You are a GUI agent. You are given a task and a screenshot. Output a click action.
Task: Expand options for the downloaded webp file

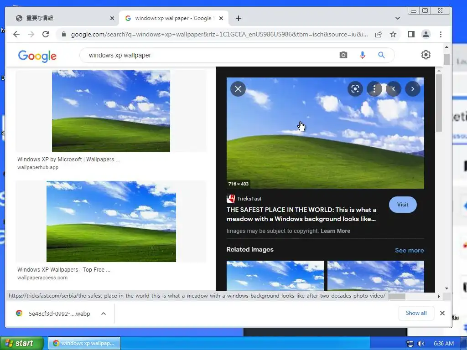tap(104, 314)
